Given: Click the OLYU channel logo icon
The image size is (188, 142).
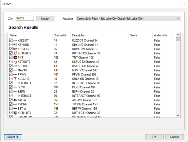Looking at the screenshot, I should [x=15, y=87].
